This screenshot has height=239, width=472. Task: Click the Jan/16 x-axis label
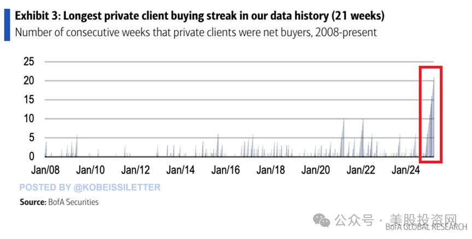click(225, 170)
